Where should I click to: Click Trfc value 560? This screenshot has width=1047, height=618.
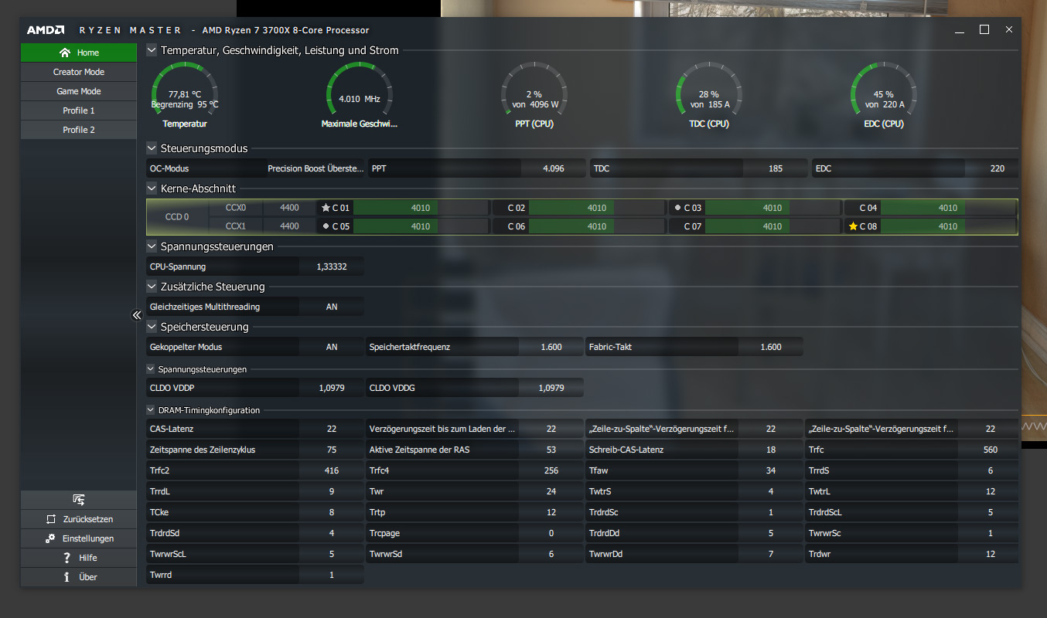pyautogui.click(x=991, y=450)
